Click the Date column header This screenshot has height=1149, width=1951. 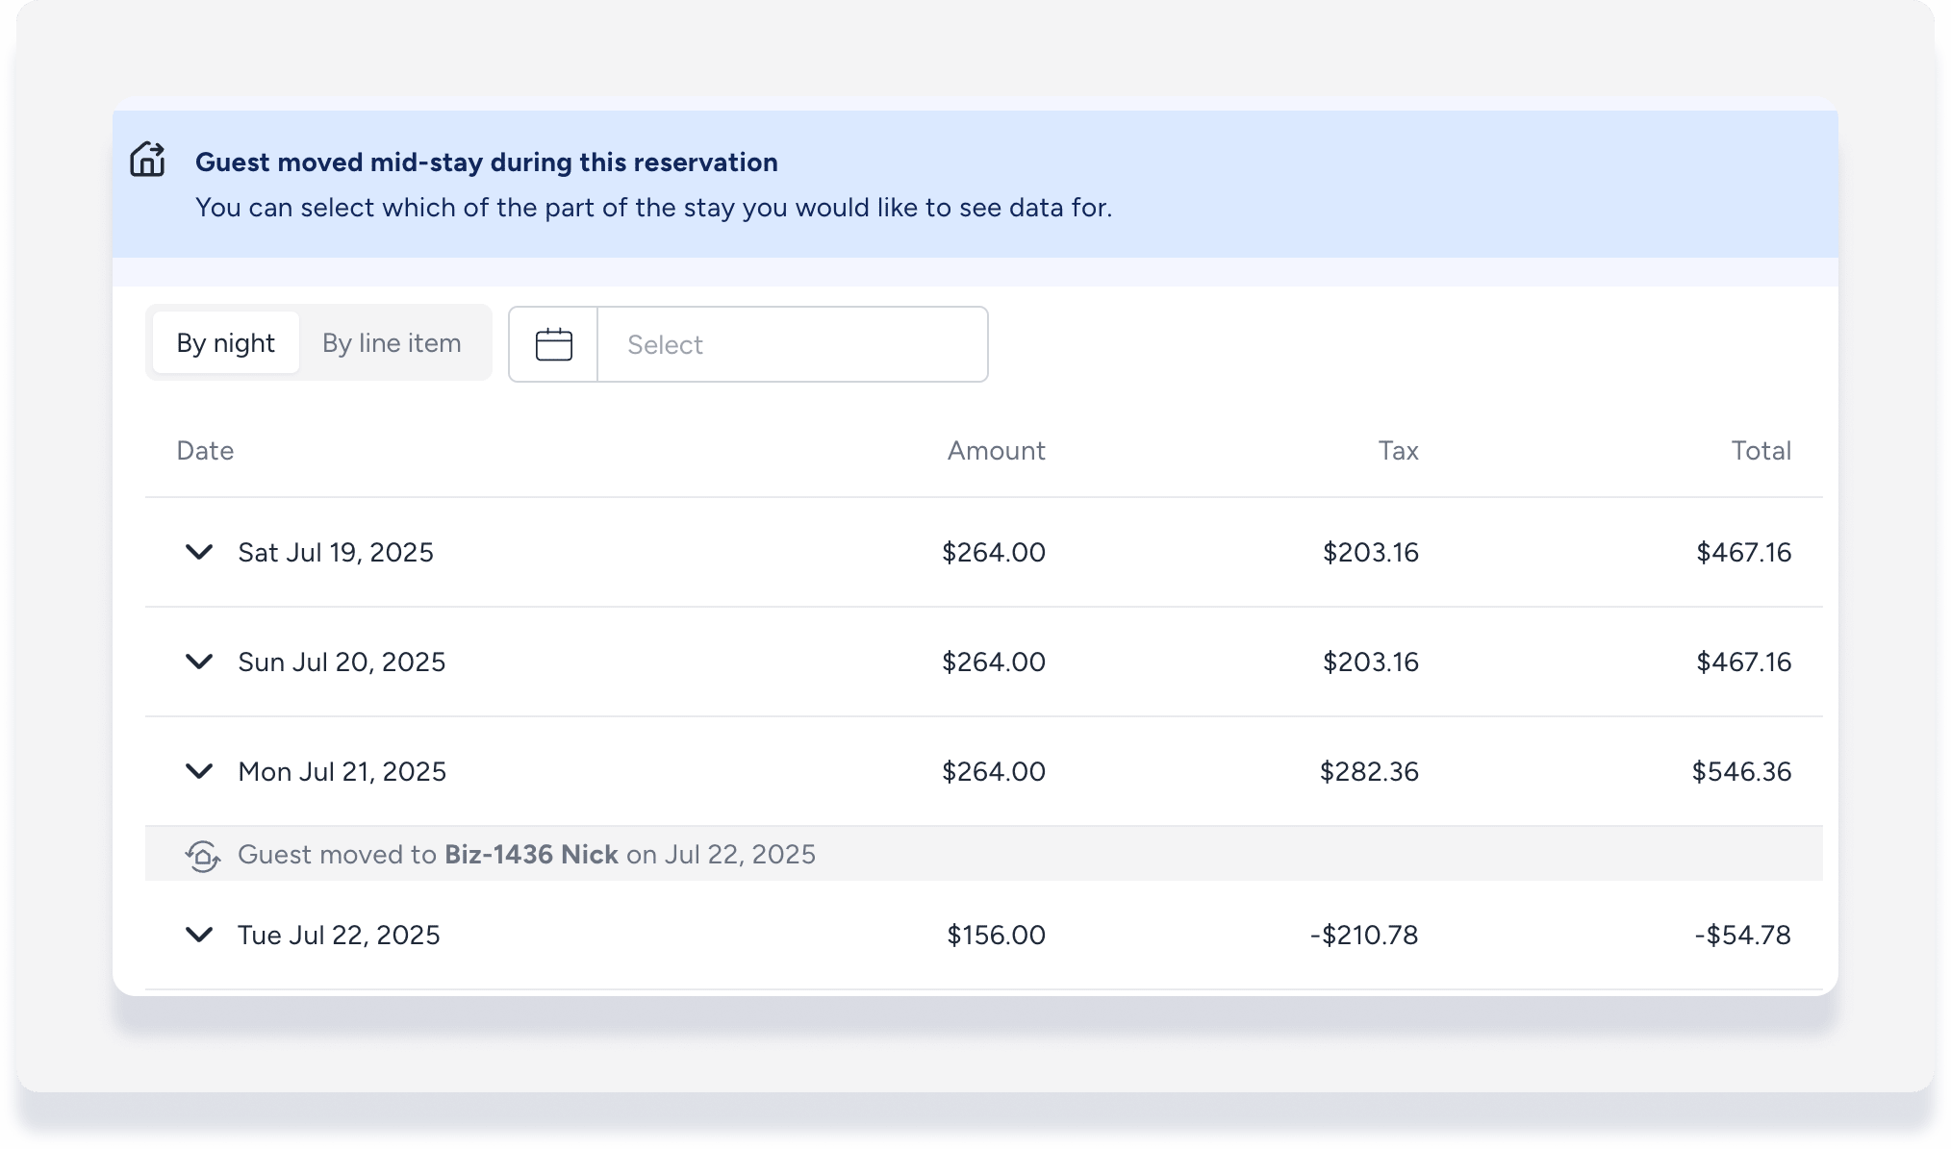205,451
